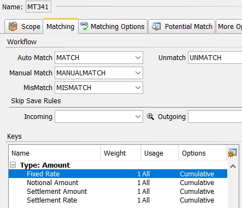Open the Scope tab with box icon
This screenshot has width=242, height=208.
[24, 27]
